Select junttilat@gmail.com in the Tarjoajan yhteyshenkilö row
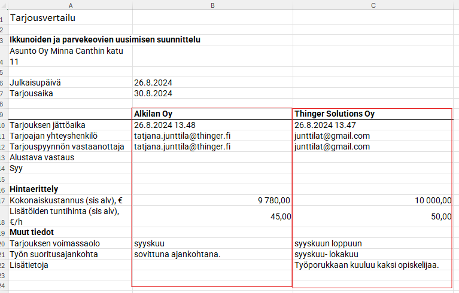The height and width of the screenshot is (293, 459). (373, 136)
